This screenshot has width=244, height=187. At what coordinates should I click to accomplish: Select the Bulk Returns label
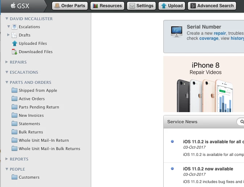coord(31,132)
